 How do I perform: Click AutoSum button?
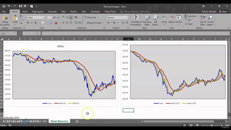(x=191, y=16)
